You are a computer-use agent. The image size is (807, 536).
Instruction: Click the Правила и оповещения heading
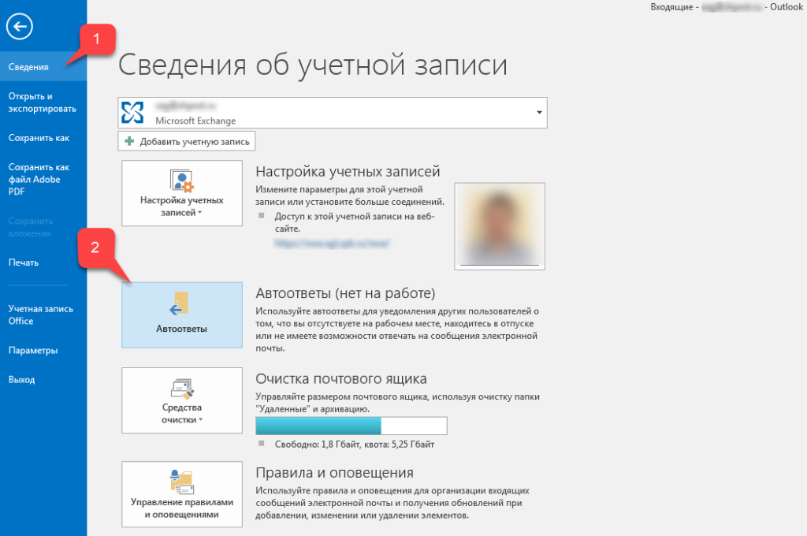[x=334, y=473]
